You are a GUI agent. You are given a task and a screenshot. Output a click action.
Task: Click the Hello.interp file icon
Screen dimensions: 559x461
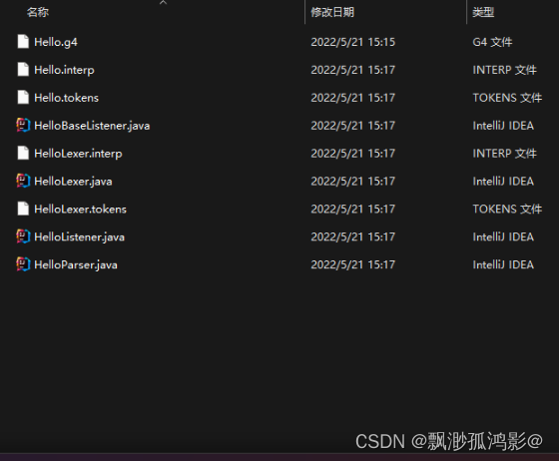(23, 70)
